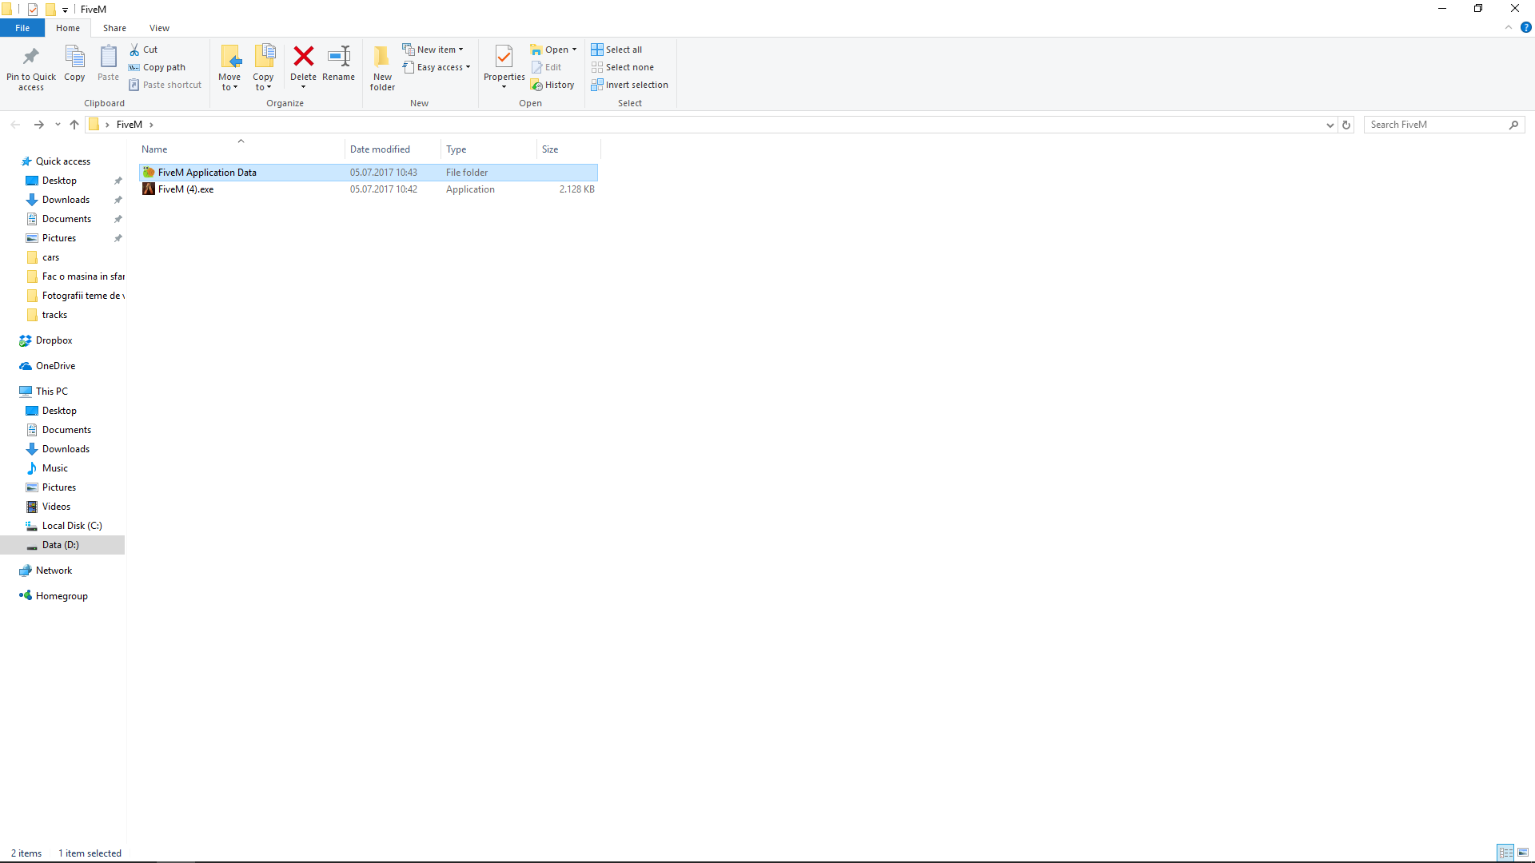Open Quick Access Toolbar customize dropdown
The height and width of the screenshot is (863, 1535).
point(65,10)
